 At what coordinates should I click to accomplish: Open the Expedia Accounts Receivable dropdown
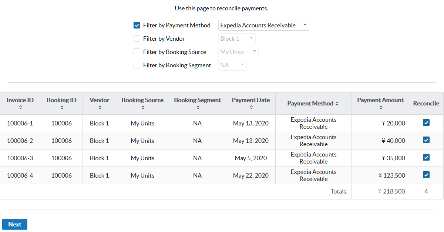tap(264, 26)
